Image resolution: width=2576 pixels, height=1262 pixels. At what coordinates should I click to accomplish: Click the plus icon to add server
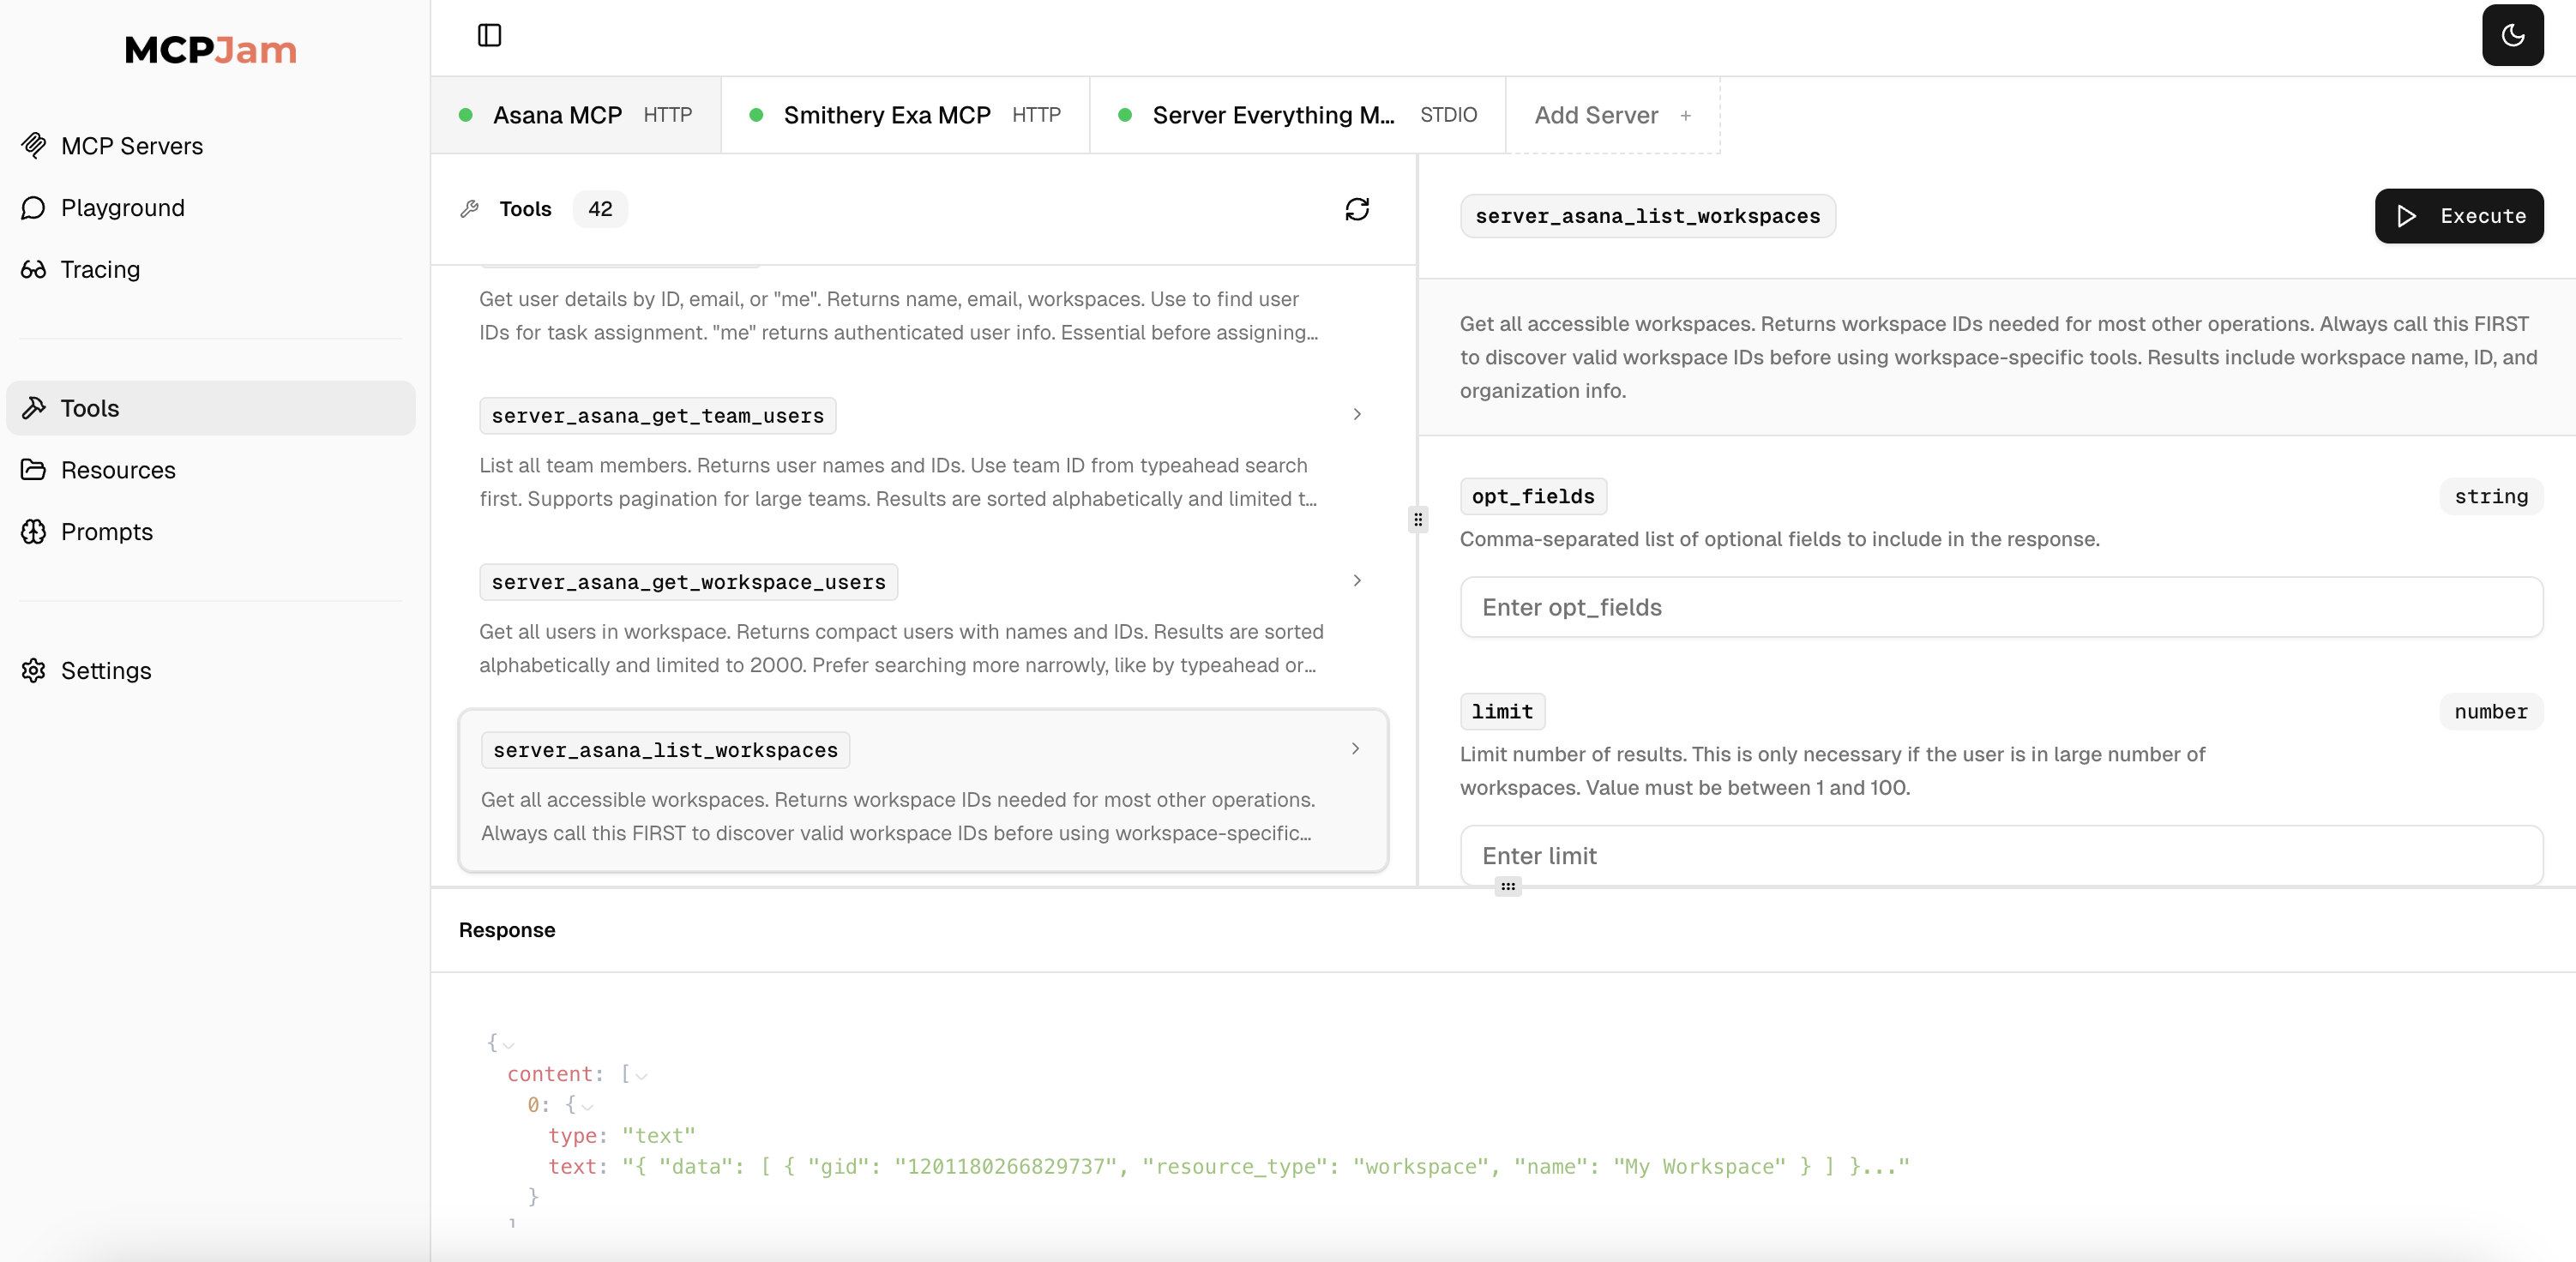point(1685,116)
